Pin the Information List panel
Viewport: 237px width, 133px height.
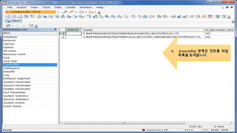(x=55, y=29)
